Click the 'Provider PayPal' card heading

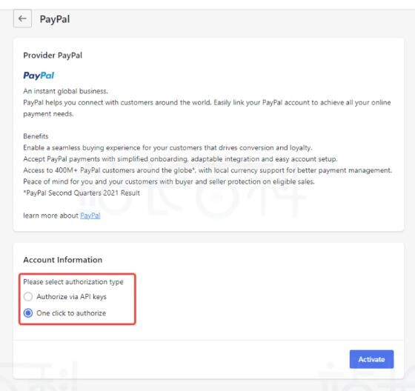pos(53,56)
